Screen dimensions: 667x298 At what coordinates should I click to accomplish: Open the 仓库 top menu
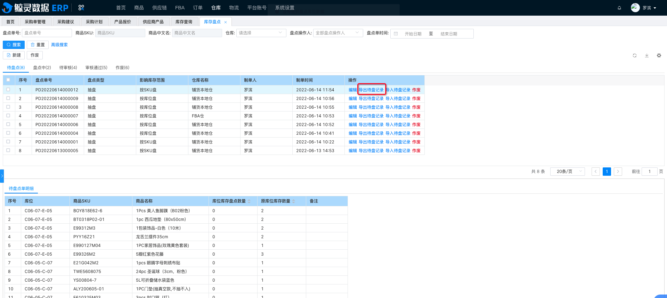pos(216,8)
